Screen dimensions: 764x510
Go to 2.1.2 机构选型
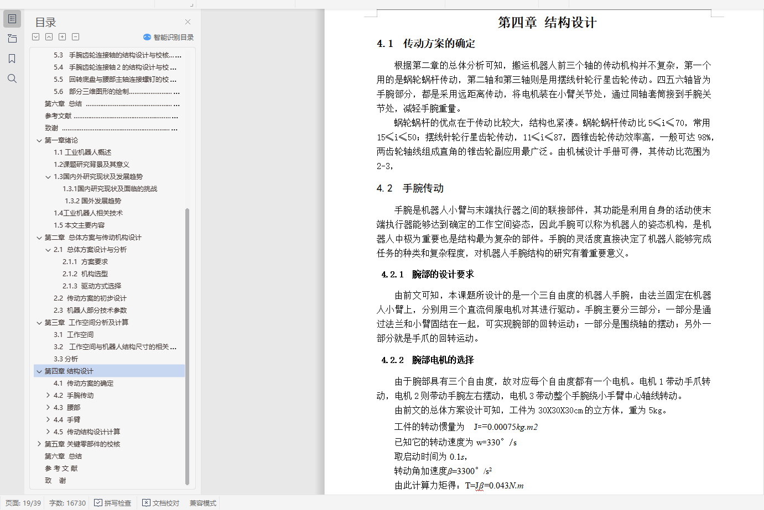[85, 274]
